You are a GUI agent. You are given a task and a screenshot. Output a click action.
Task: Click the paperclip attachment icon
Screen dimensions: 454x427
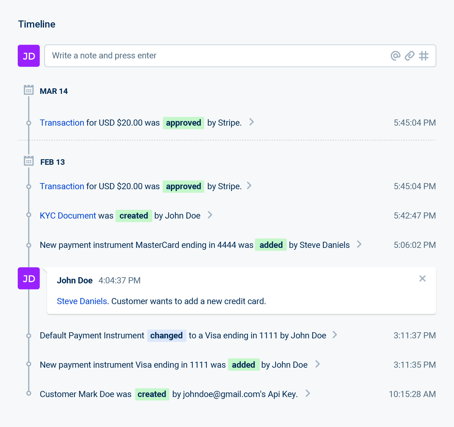click(x=409, y=56)
